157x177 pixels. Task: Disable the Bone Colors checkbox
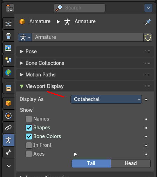point(29,136)
